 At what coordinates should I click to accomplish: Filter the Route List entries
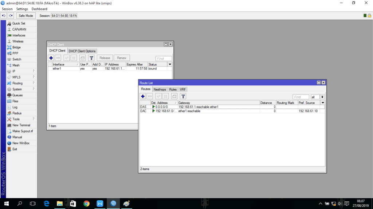183,96
